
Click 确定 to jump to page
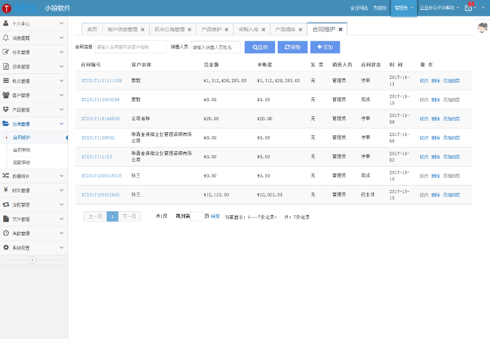[215, 217]
